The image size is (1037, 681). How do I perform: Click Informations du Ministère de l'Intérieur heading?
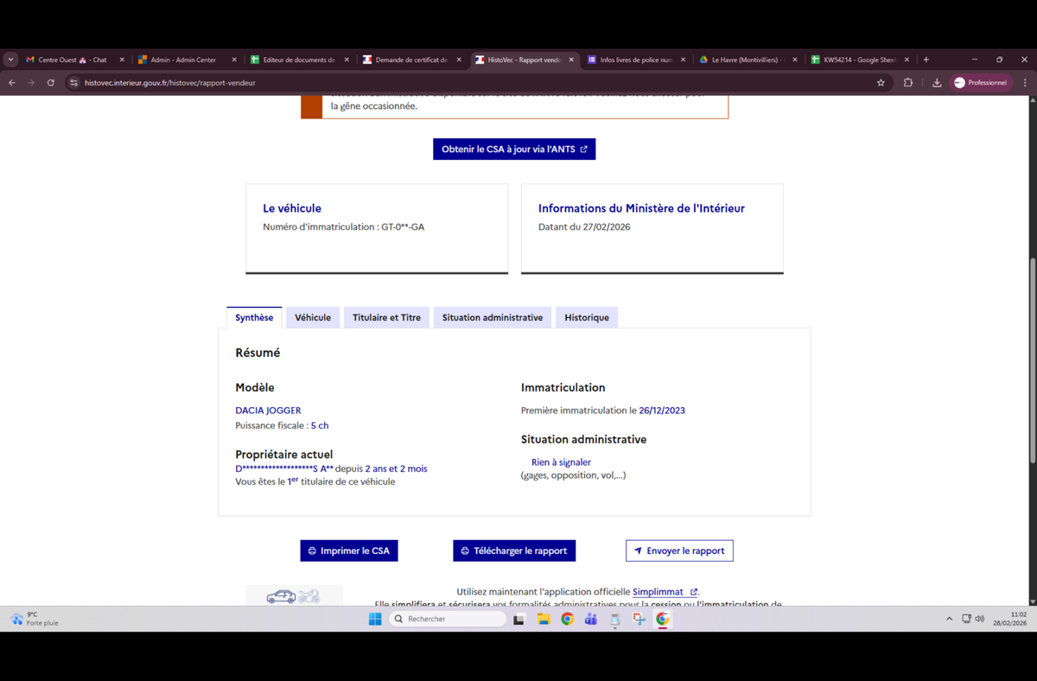[641, 208]
